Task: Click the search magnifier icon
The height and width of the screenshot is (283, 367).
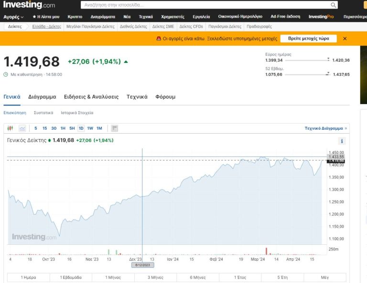Action: point(333,5)
